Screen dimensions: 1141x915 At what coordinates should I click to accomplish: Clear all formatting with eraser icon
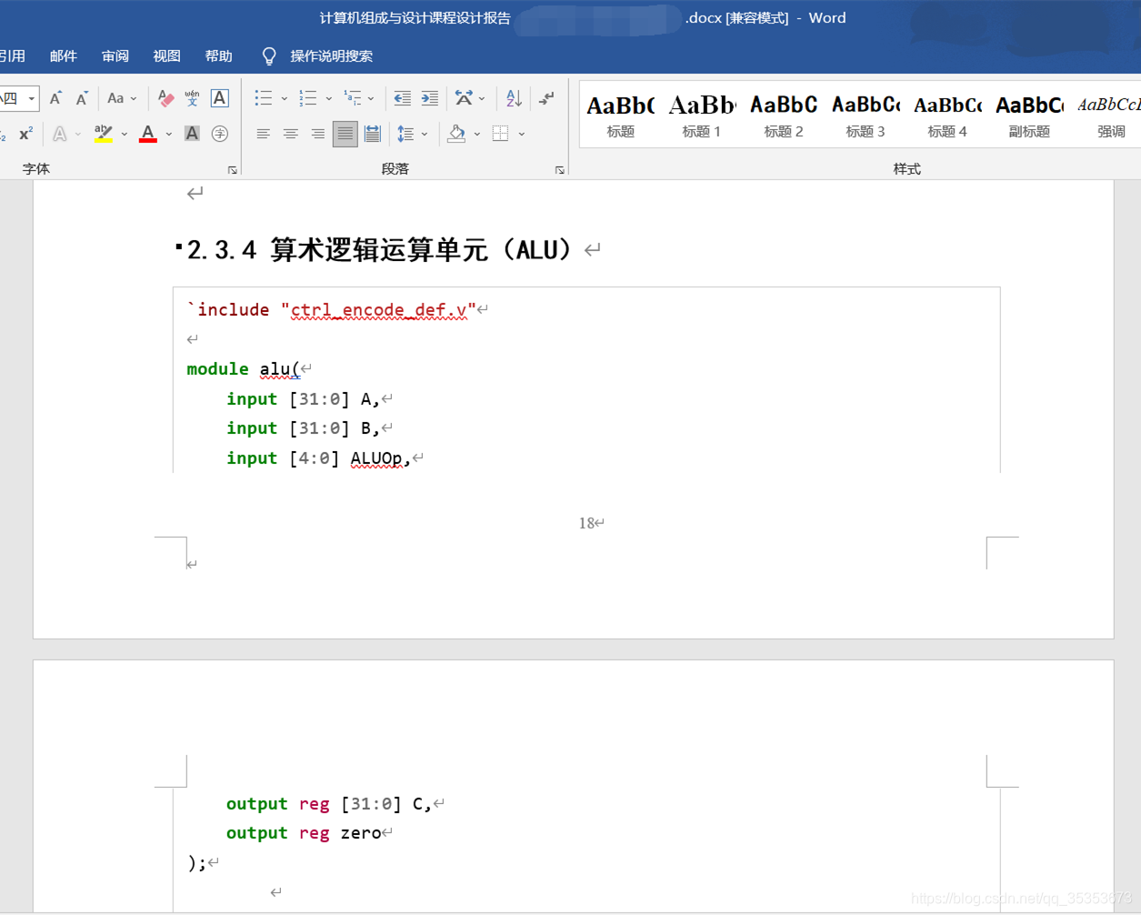click(165, 98)
